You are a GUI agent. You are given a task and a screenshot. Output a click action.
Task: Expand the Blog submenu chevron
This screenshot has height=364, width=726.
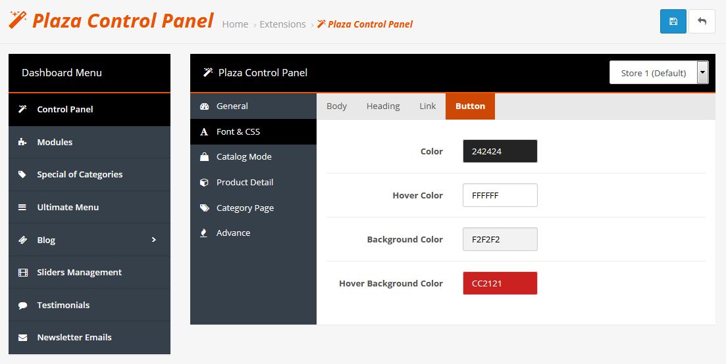pos(154,240)
